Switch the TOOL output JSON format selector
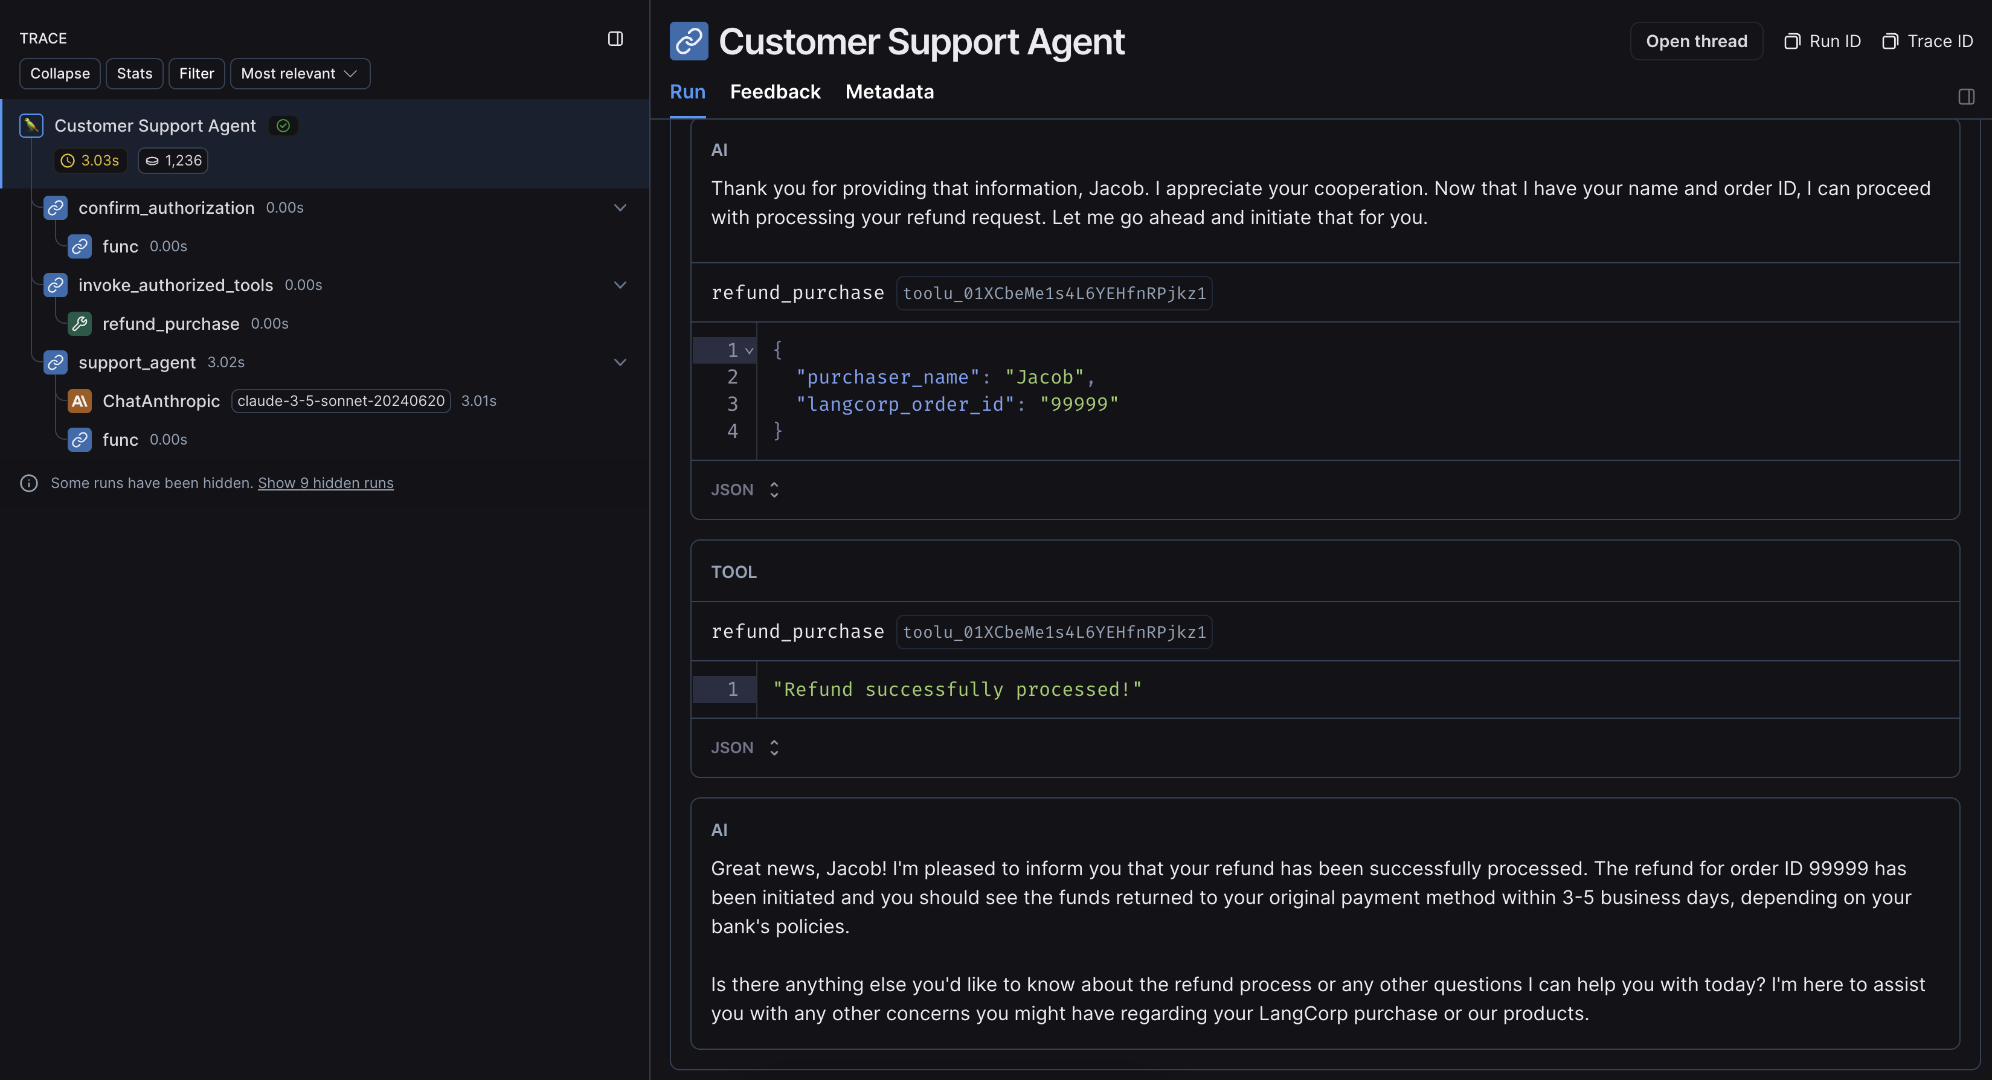The image size is (1992, 1080). [x=744, y=748]
